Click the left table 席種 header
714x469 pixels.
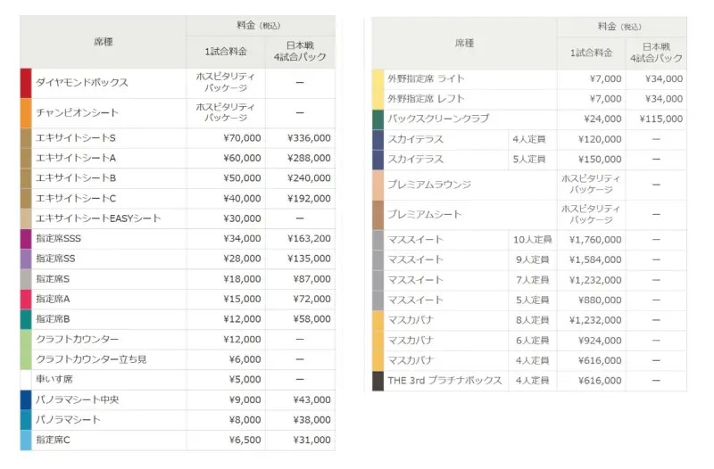[x=103, y=42]
